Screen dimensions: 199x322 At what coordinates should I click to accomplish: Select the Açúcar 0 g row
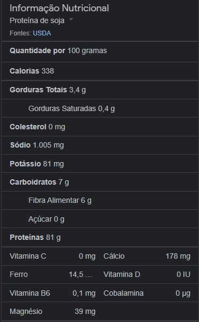[100, 219]
